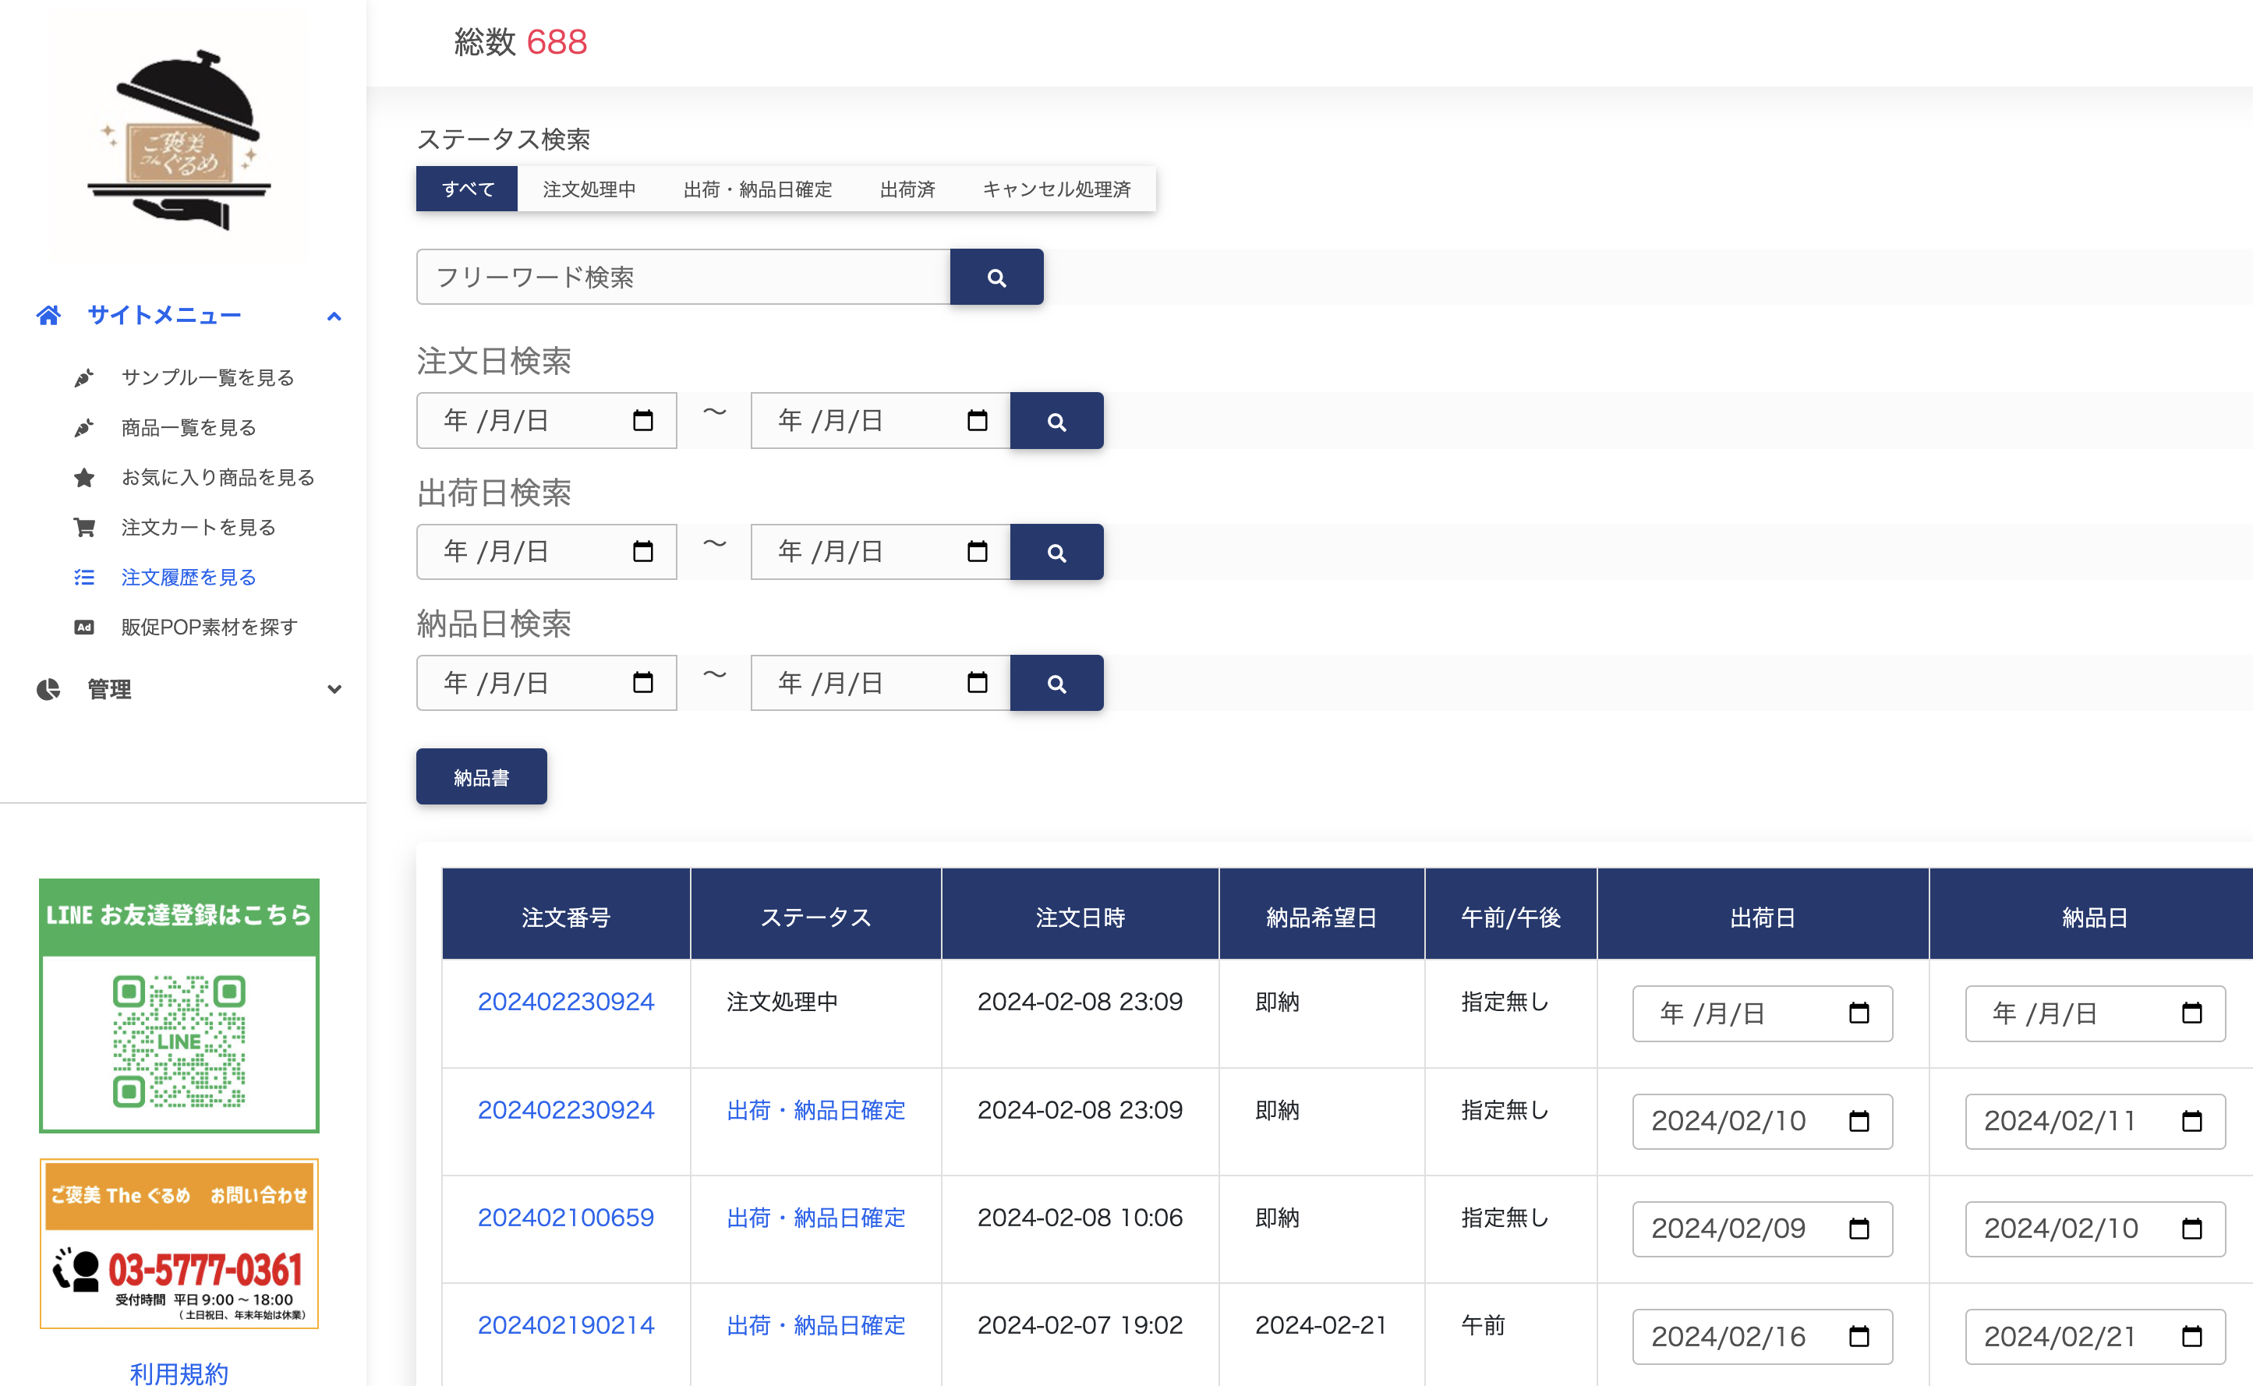
Task: Open order number 202402100659 link
Action: click(565, 1218)
